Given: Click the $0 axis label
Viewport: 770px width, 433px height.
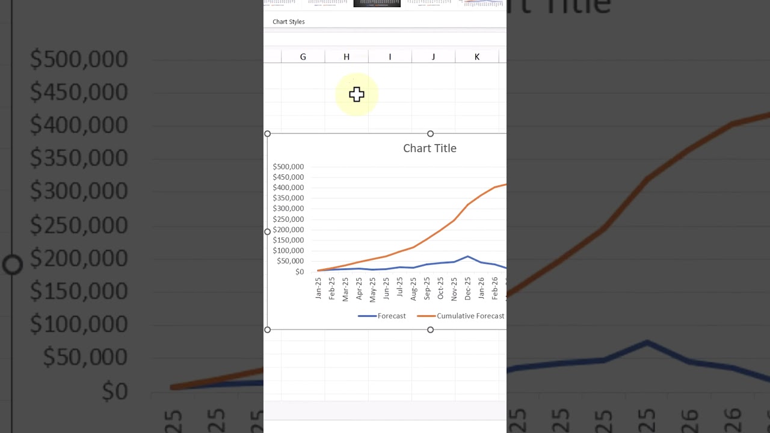Looking at the screenshot, I should tap(299, 272).
